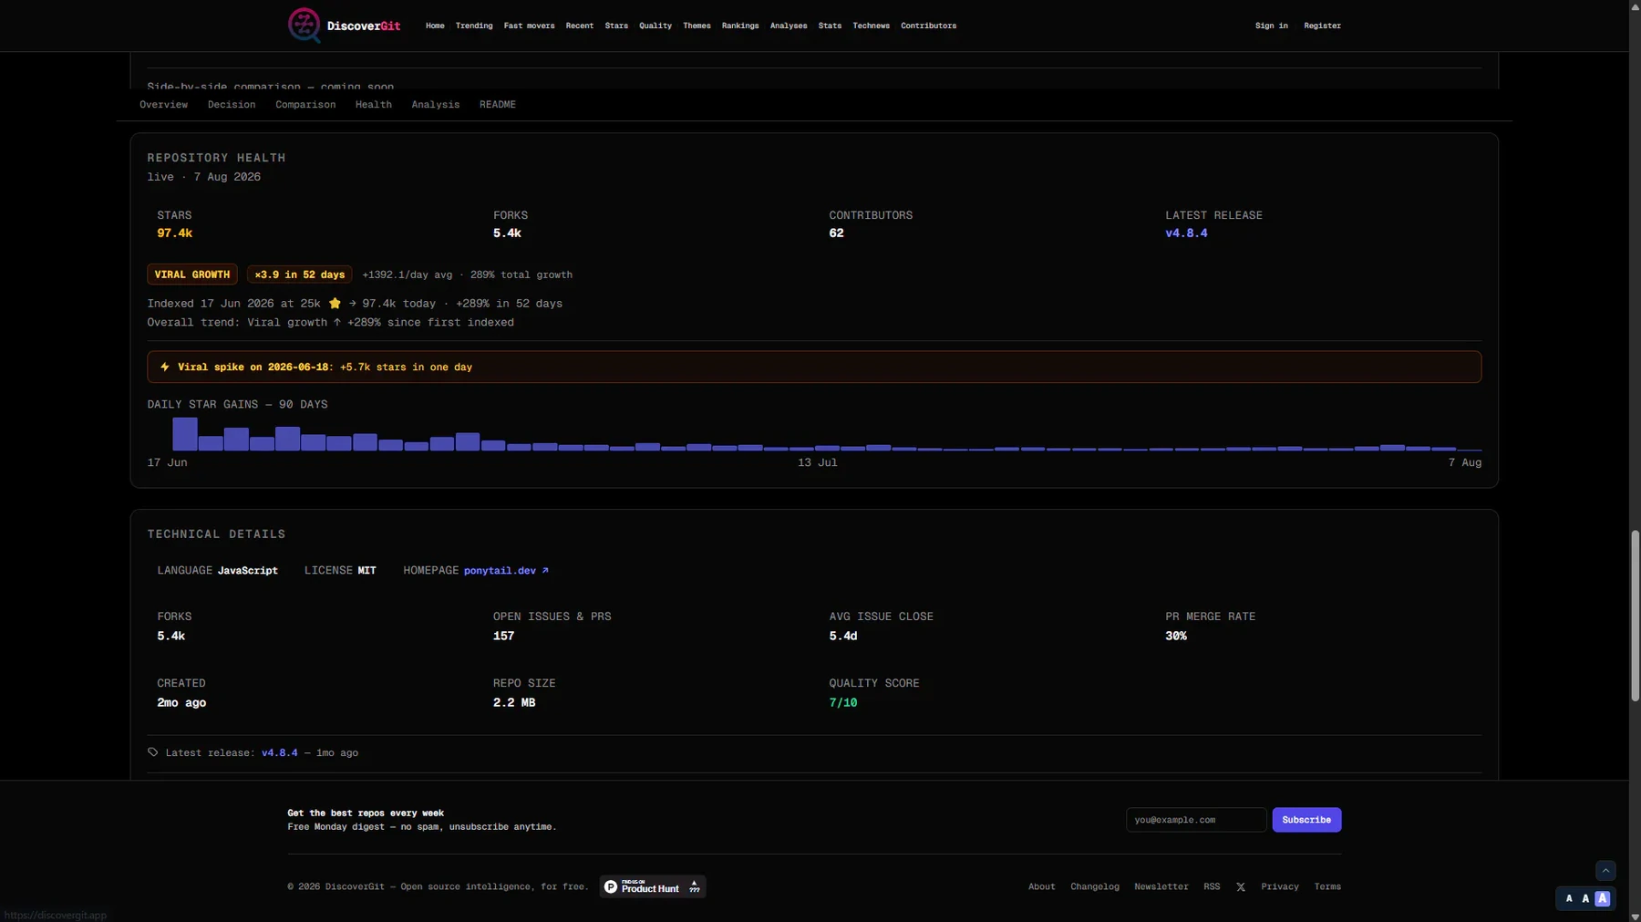The width and height of the screenshot is (1641, 922).
Task: Select the large font size A
Action: [x=1603, y=898]
